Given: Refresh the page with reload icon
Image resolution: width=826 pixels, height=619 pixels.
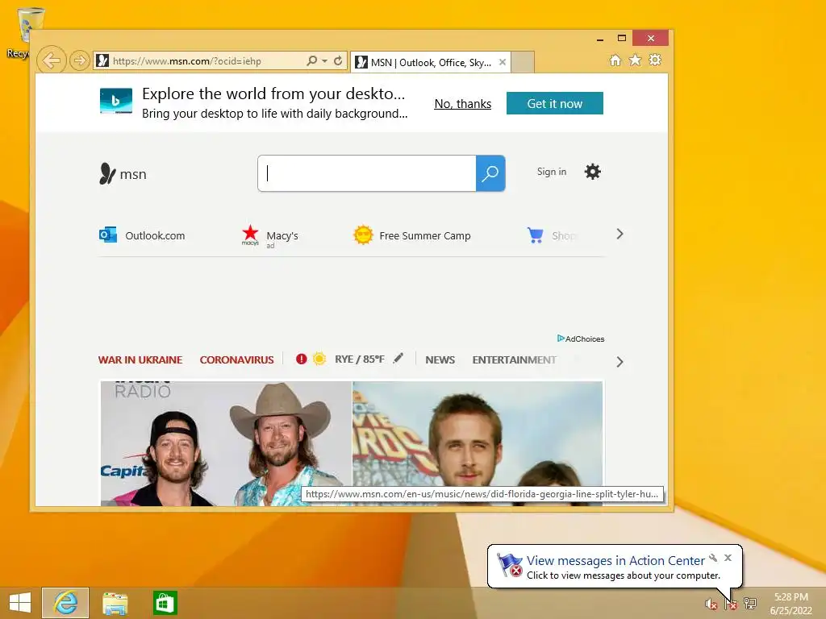Looking at the screenshot, I should coord(338,61).
